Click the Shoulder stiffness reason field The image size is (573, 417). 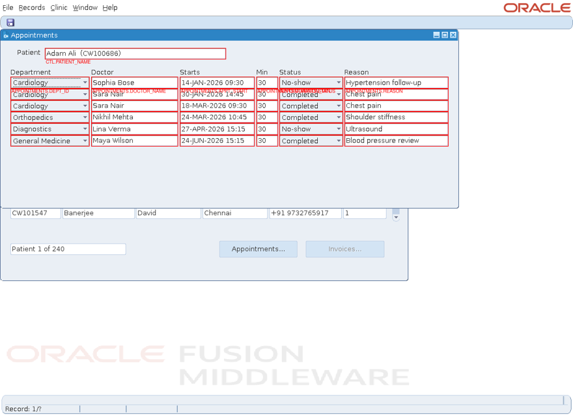tap(396, 117)
